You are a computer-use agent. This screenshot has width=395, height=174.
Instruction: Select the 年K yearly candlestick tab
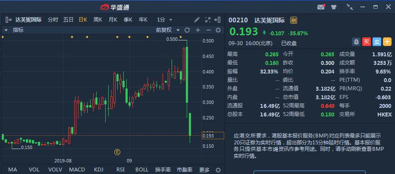pos(143,20)
